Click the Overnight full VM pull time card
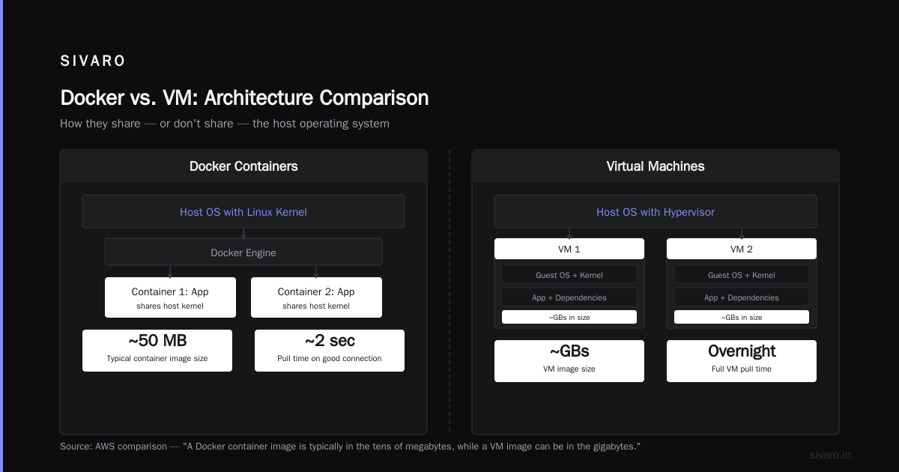 pyautogui.click(x=742, y=361)
